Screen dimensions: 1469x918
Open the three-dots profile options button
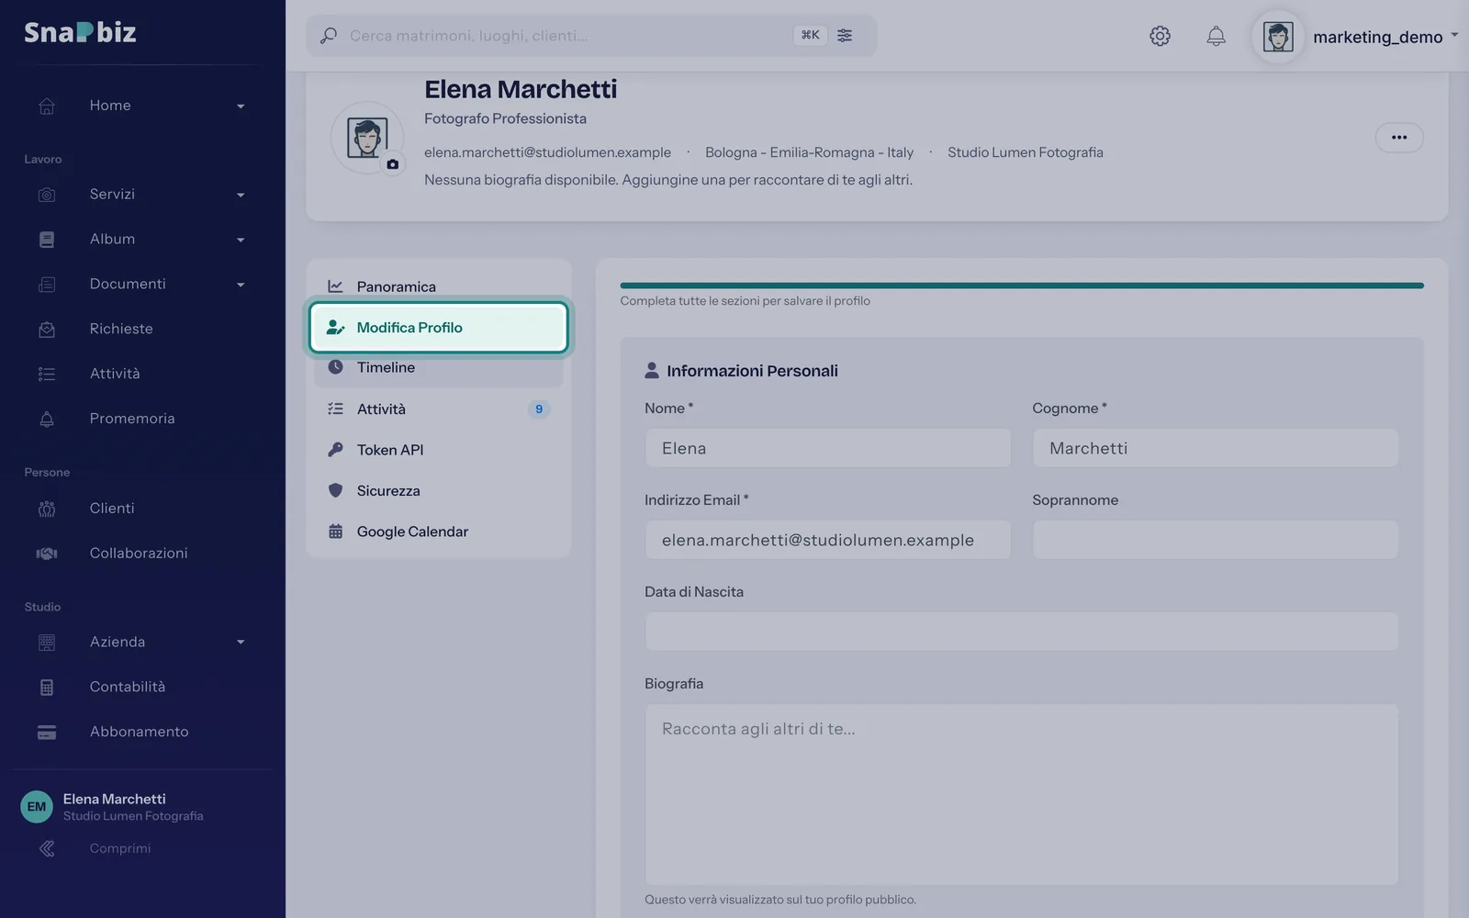click(1399, 138)
